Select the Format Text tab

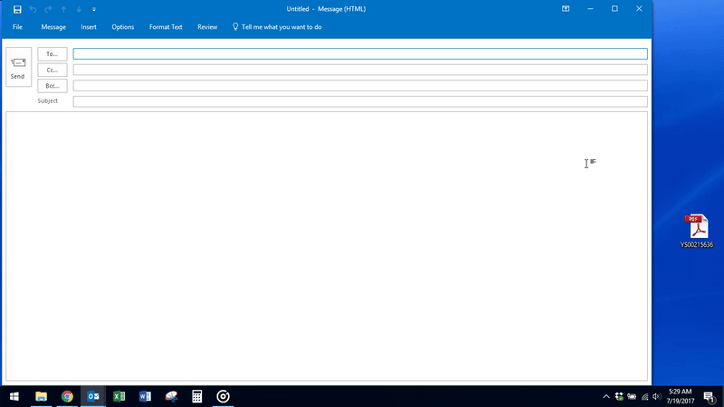166,27
